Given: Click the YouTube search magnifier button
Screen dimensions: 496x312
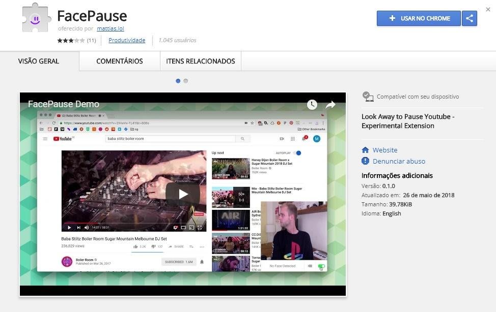Looking at the screenshot, I should [243, 139].
